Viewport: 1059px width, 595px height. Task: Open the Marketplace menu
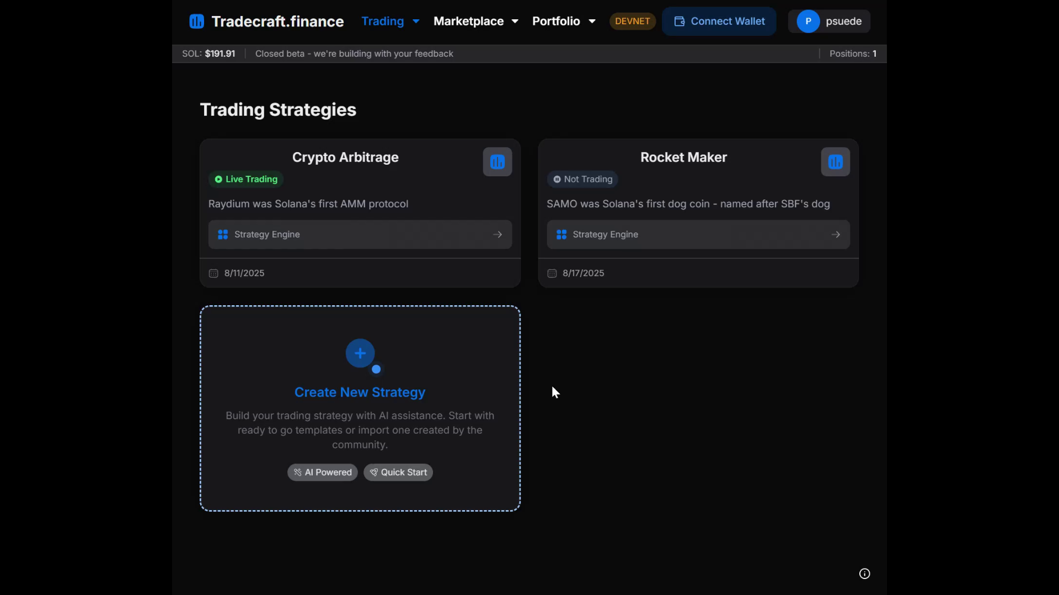pos(468,21)
